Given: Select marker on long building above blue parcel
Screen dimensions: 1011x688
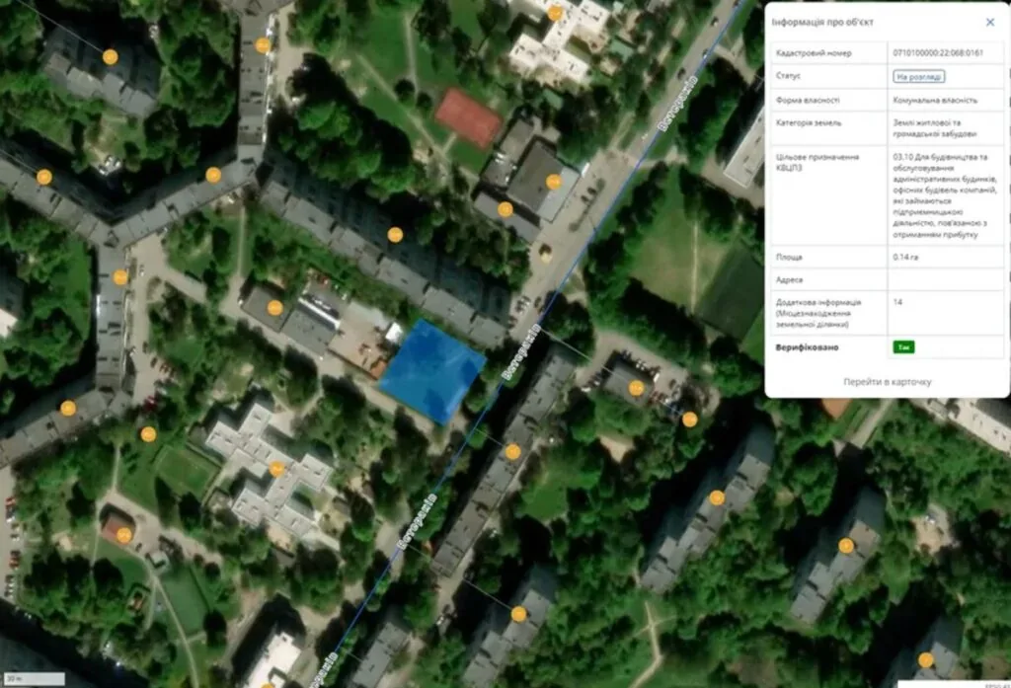Looking at the screenshot, I should click(395, 235).
